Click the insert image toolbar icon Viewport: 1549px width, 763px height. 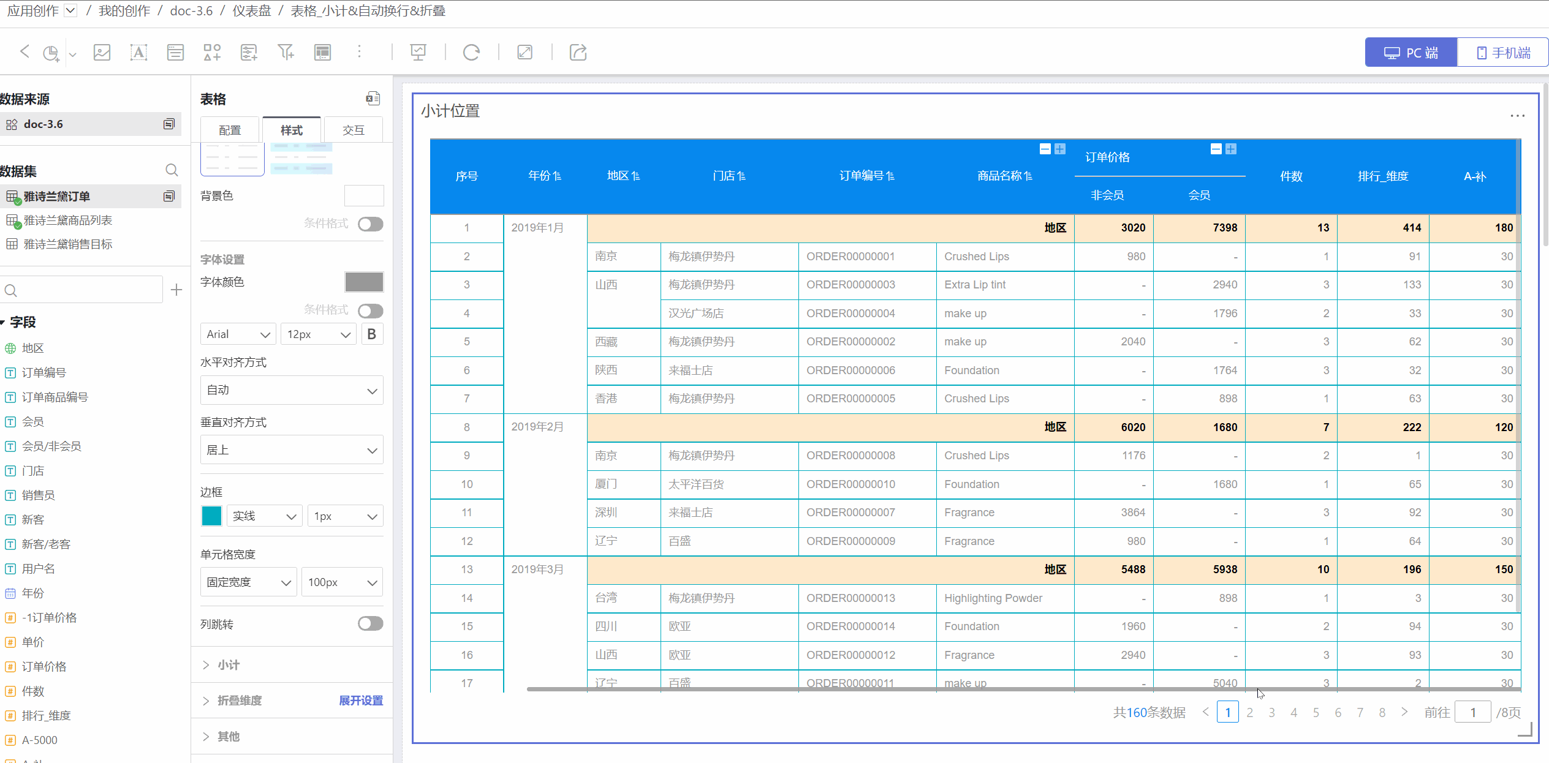pos(102,53)
